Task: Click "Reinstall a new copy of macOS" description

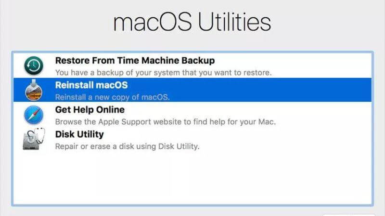Action: click(113, 97)
